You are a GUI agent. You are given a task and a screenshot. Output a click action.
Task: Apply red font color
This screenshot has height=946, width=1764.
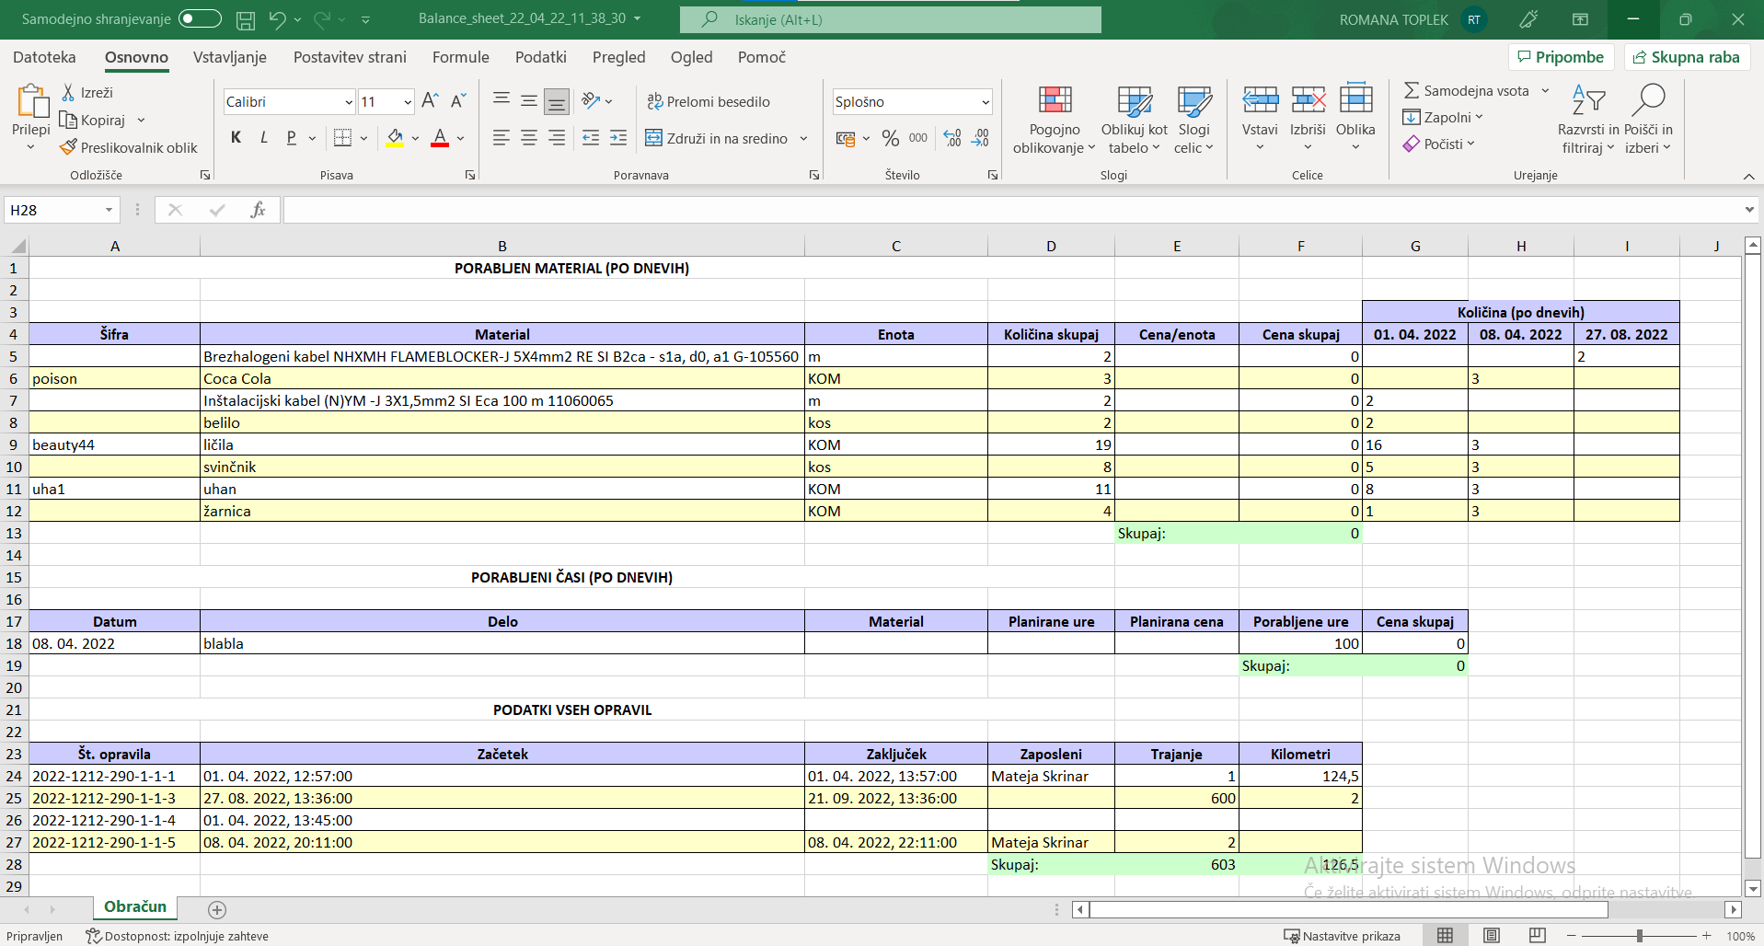tap(440, 138)
